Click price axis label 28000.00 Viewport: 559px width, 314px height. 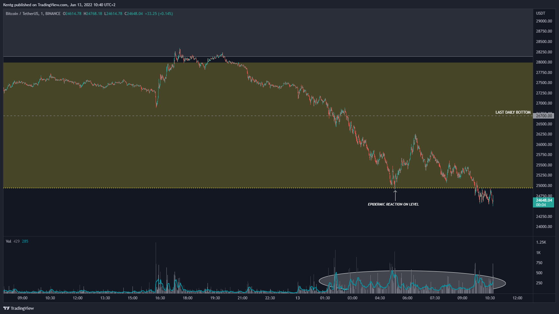544,62
